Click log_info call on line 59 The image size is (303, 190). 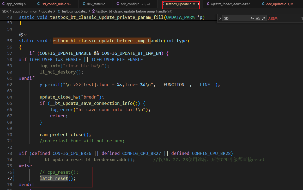pyautogui.click(x=50, y=66)
